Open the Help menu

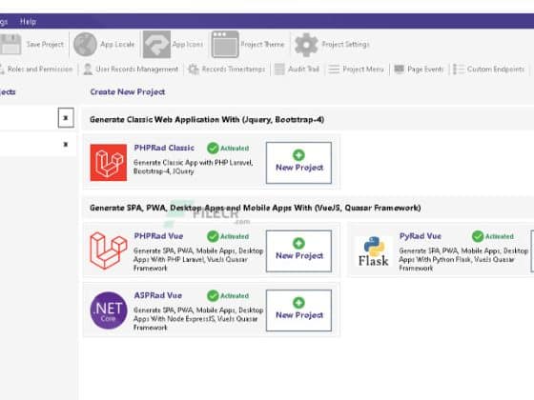pos(28,22)
